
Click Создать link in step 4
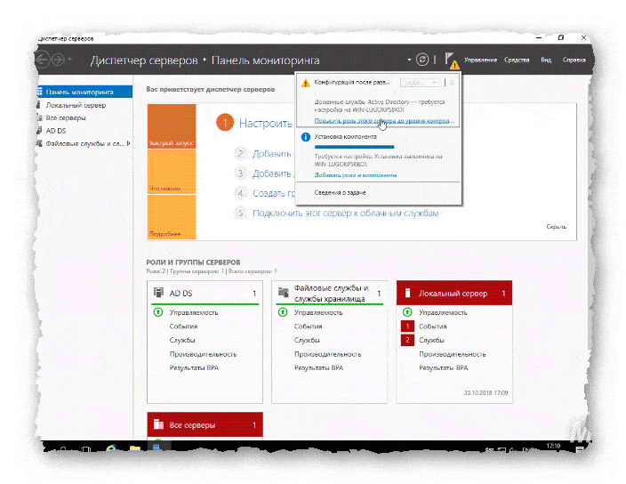point(274,193)
